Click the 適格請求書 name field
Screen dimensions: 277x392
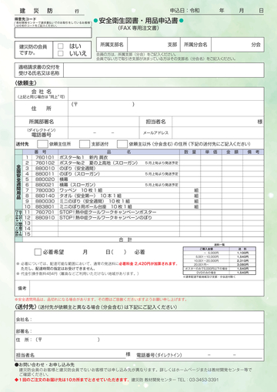coord(164,70)
